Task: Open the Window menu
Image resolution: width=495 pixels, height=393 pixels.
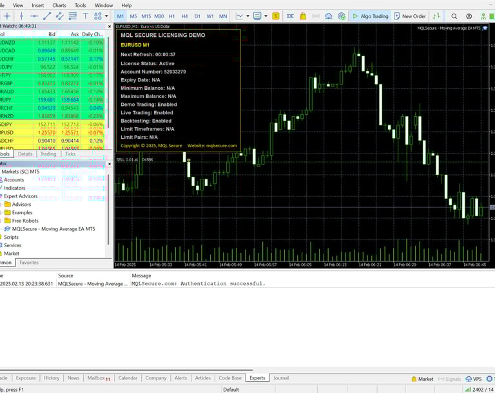Action: 104,5
